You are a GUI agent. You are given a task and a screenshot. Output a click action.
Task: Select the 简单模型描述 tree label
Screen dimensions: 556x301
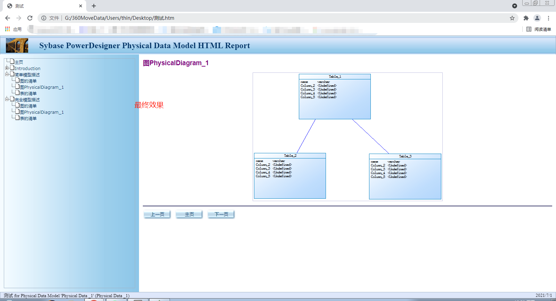coord(27,75)
